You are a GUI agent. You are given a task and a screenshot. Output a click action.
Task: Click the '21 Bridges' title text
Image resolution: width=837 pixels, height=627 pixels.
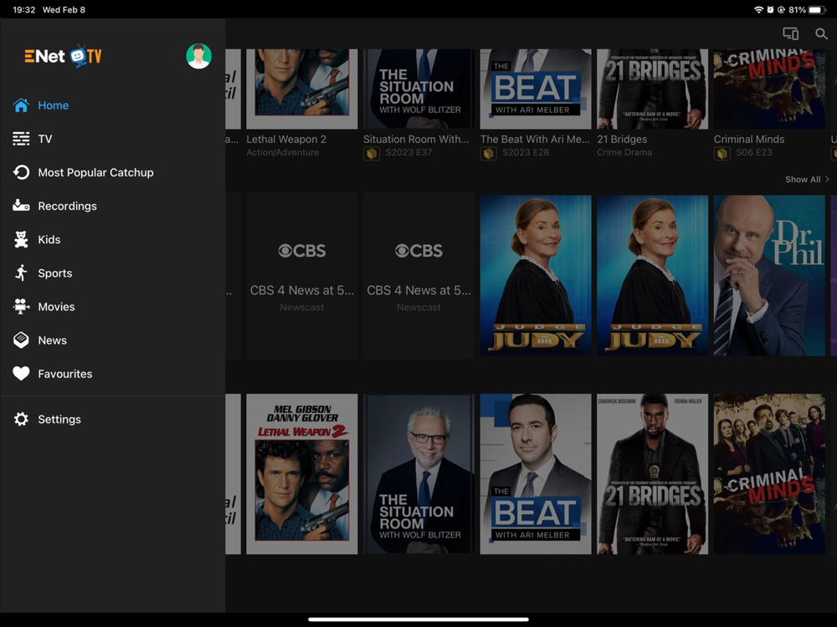(x=622, y=139)
